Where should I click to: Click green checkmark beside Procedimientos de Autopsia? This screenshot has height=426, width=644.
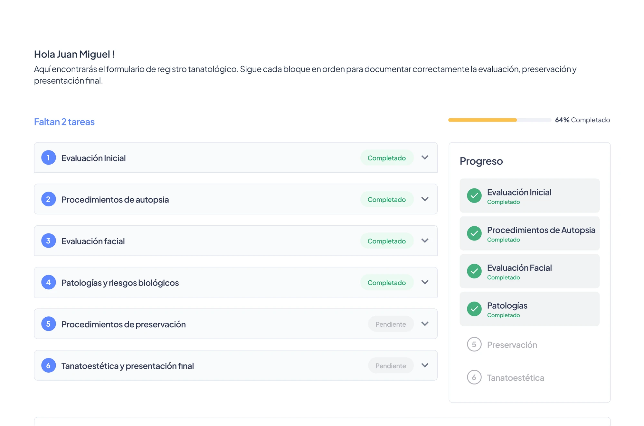click(474, 233)
